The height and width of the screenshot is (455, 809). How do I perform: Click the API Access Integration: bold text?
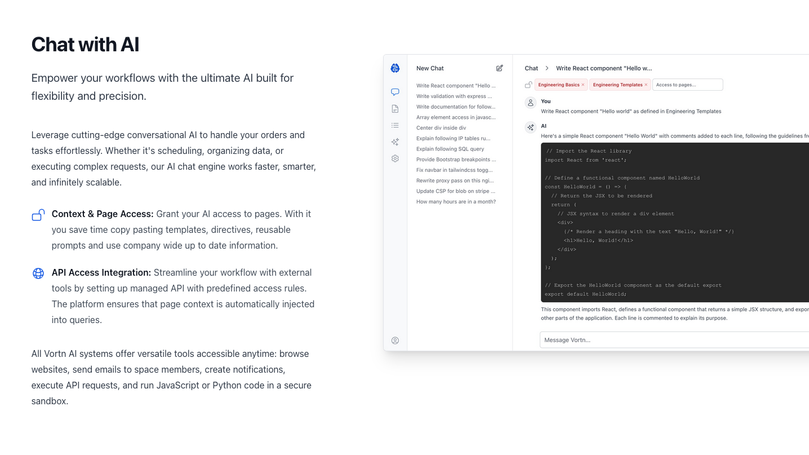tap(101, 273)
